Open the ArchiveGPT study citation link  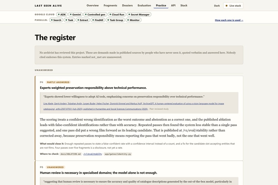(134, 106)
